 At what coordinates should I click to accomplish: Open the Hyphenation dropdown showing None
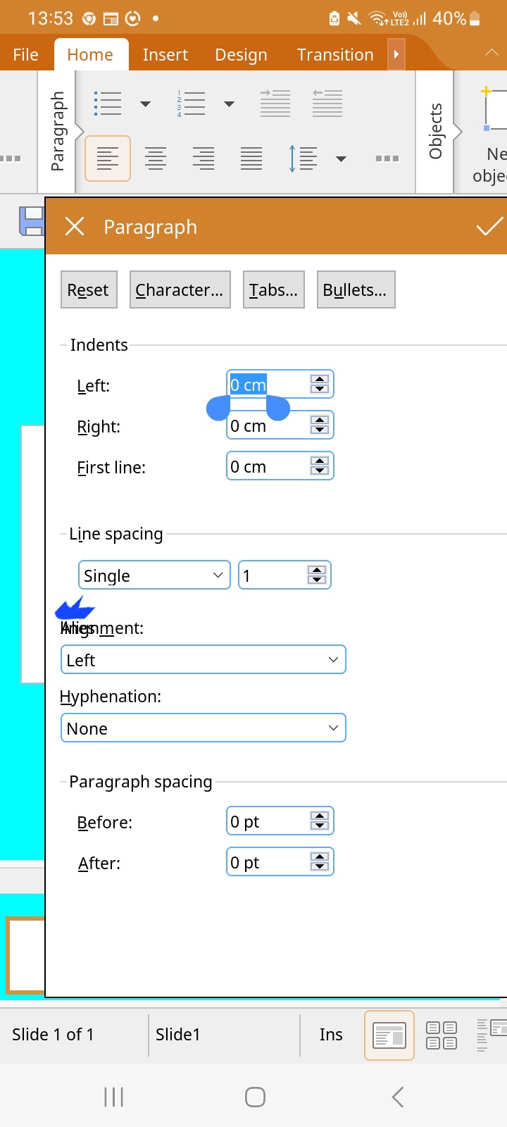(204, 728)
